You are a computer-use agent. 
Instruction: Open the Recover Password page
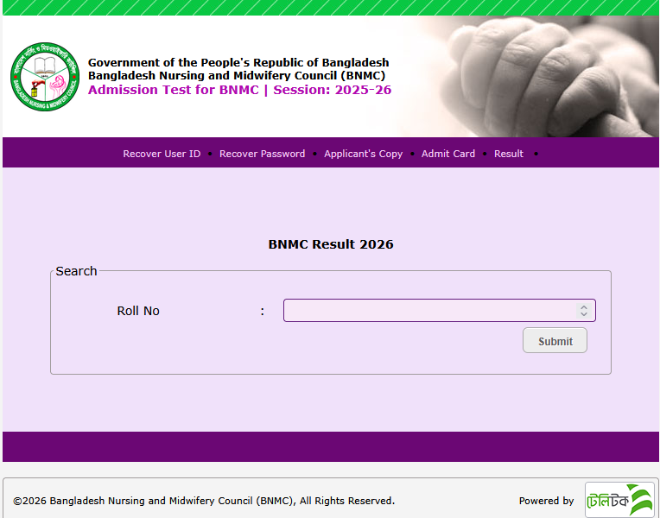click(262, 154)
